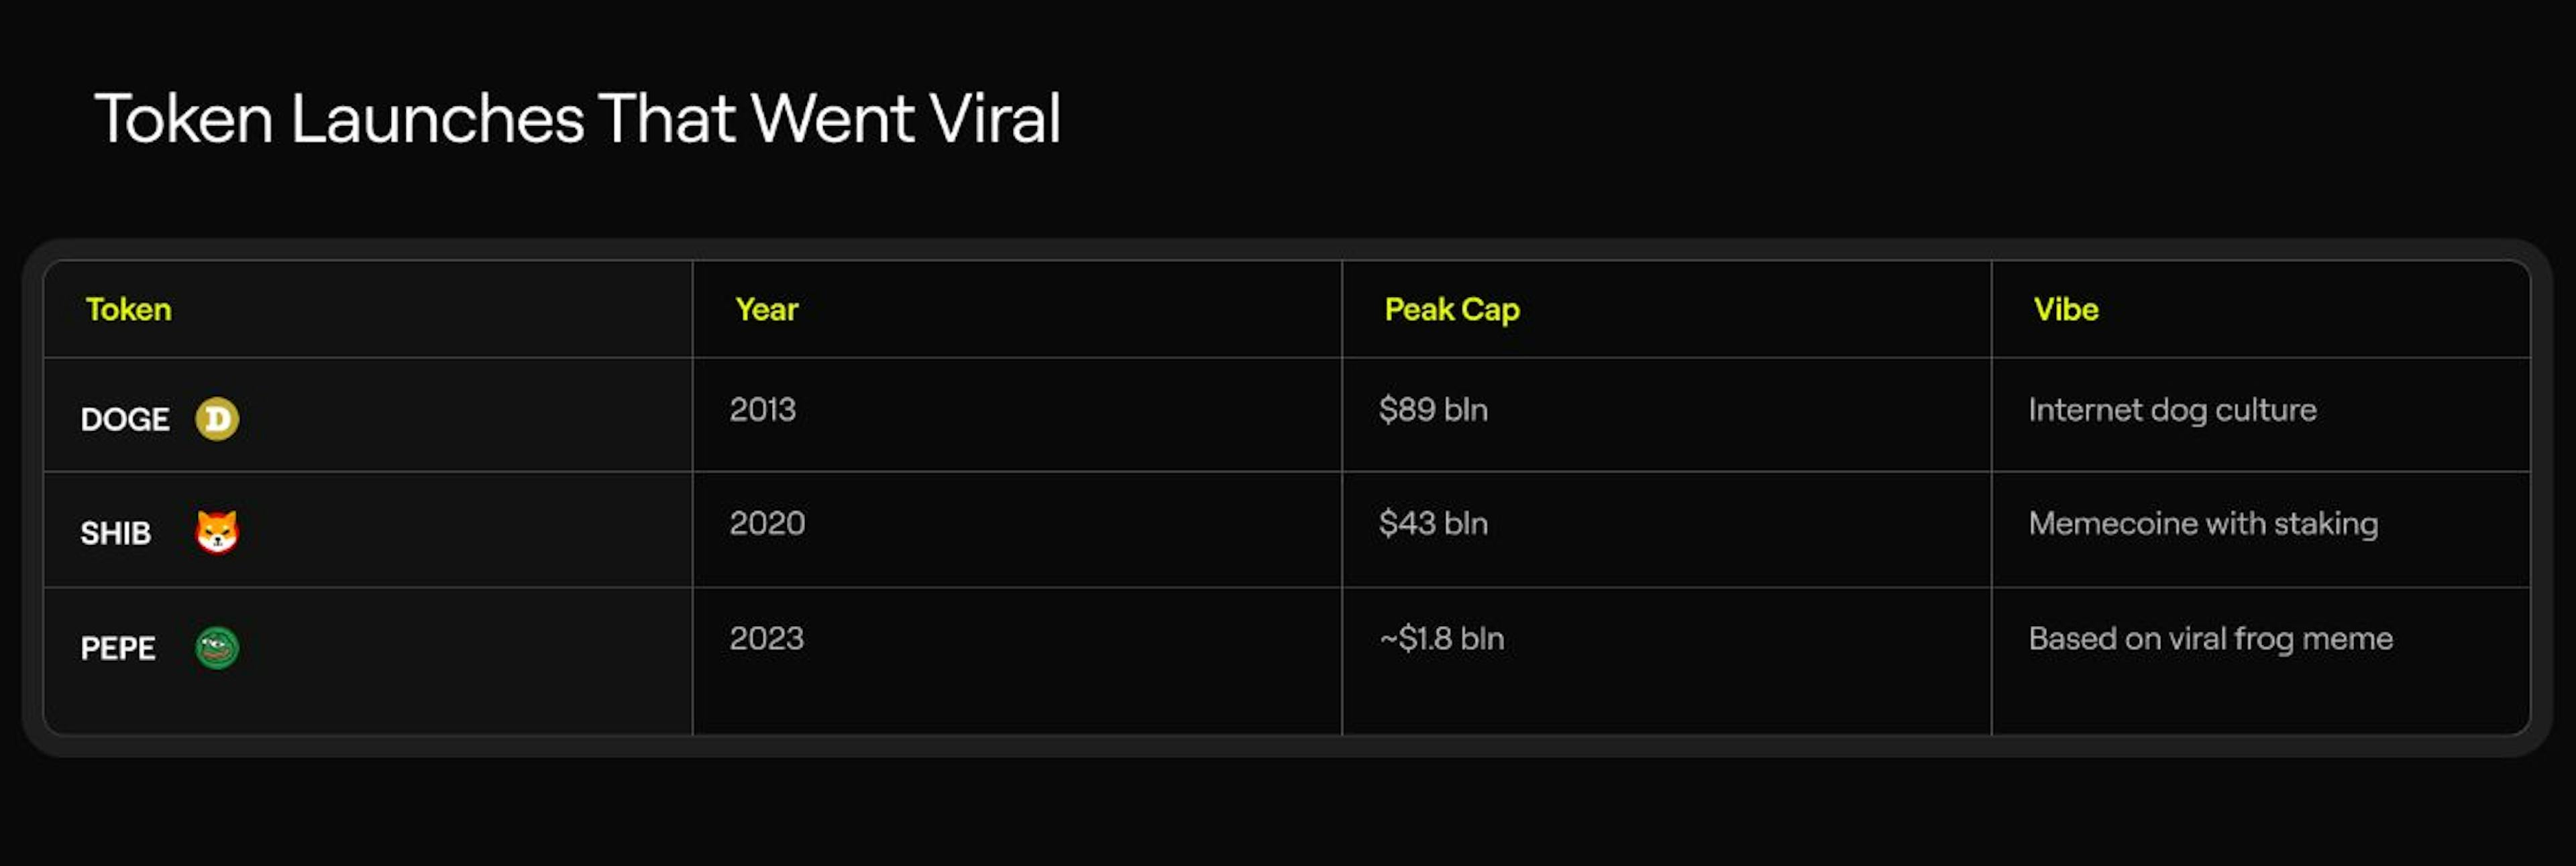This screenshot has height=866, width=2576.
Task: Click the Dogecoin coin icon
Action: point(217,418)
